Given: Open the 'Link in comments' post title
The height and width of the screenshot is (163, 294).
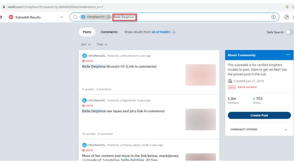Looking at the screenshot, I should click(119, 67).
